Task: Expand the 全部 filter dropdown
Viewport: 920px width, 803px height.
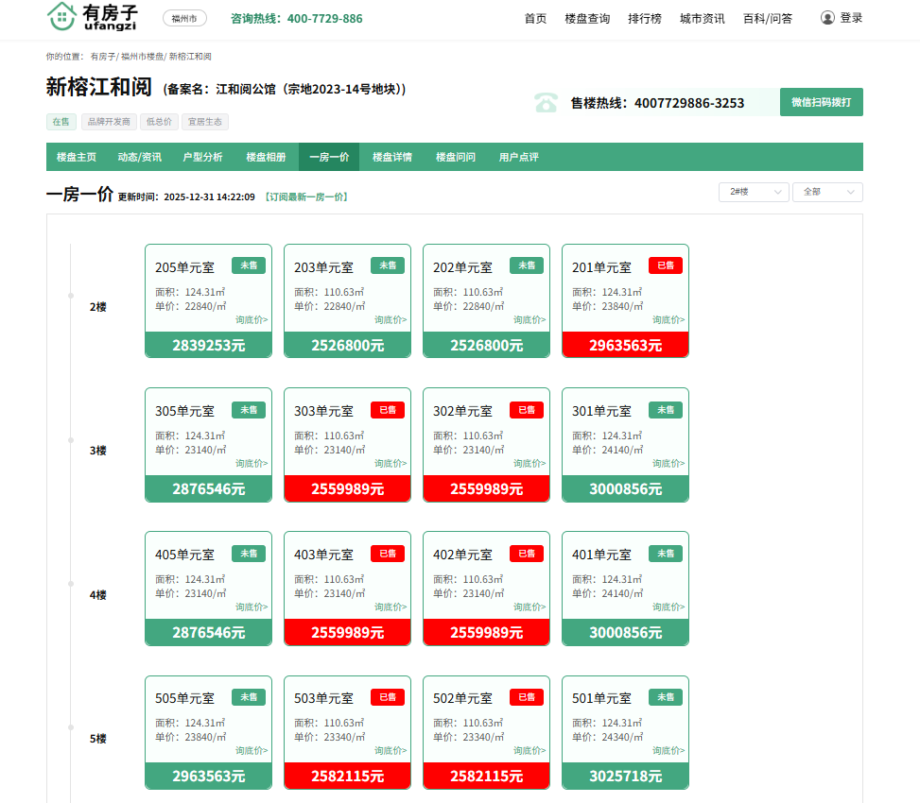Action: 827,192
